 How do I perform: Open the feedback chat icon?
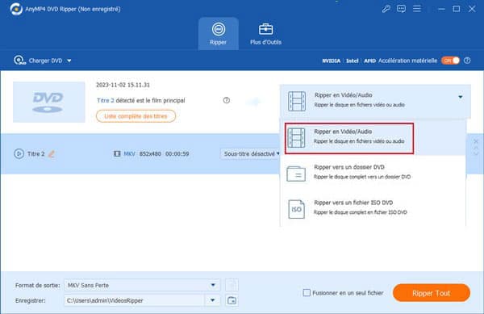[x=401, y=9]
